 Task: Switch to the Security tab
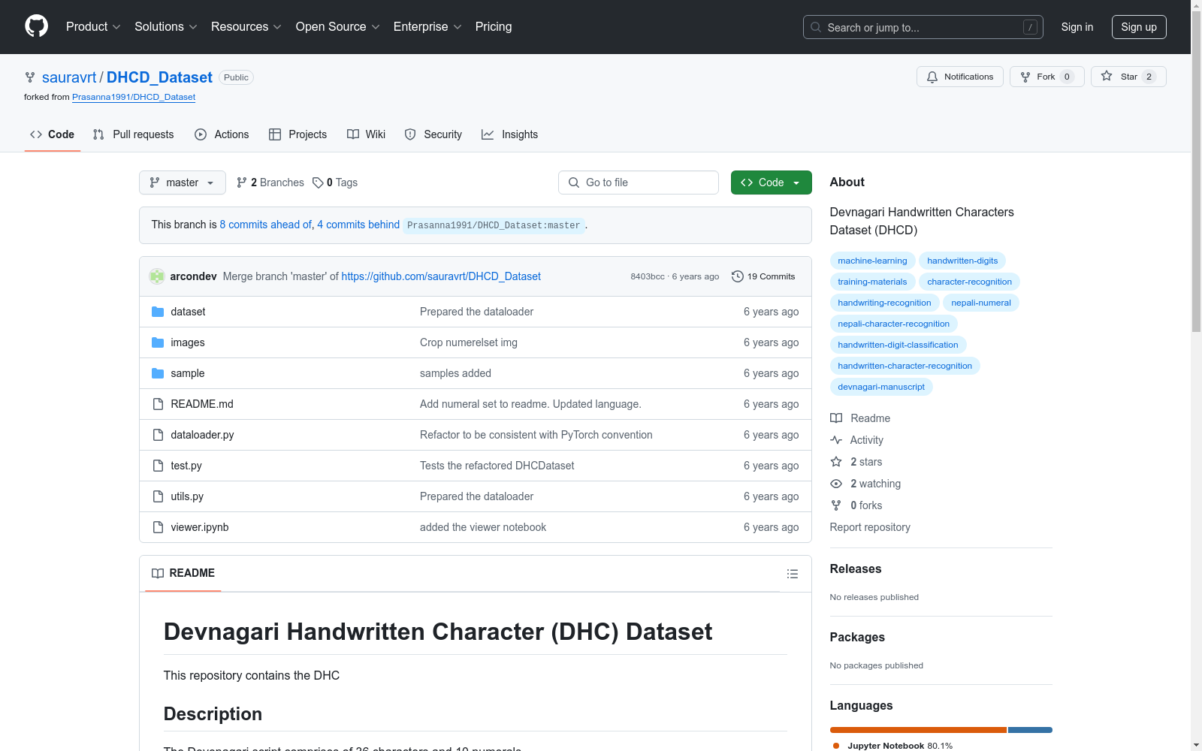coord(433,134)
